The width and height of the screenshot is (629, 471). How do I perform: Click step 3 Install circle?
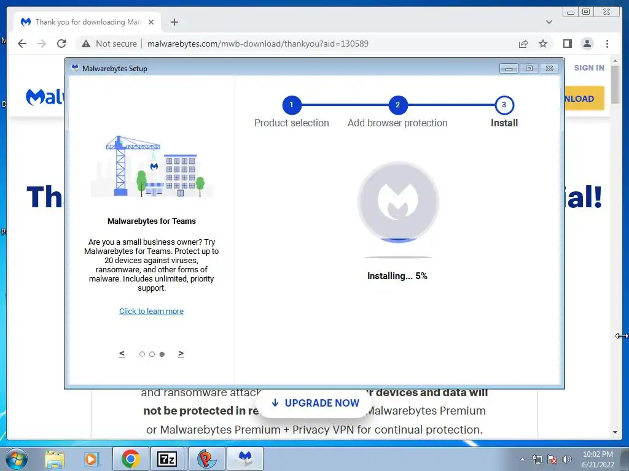pos(504,105)
